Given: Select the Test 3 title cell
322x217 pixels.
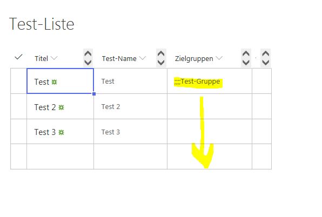Looking at the screenshot, I should pyautogui.click(x=60, y=132).
